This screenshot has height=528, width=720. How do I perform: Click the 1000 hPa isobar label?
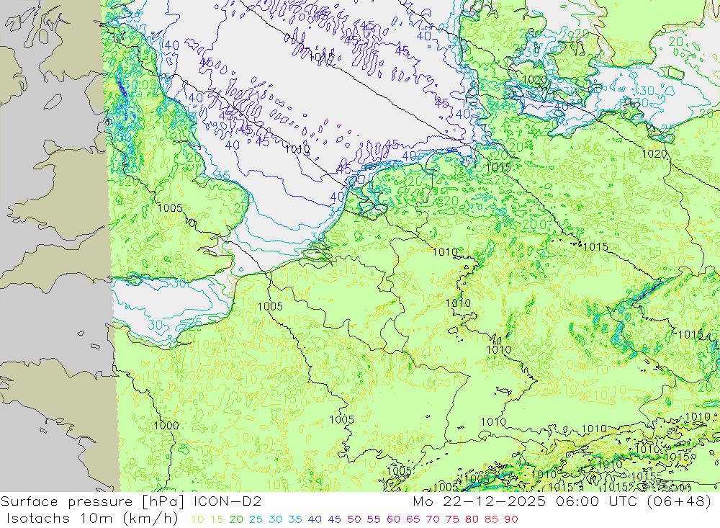pos(166,426)
